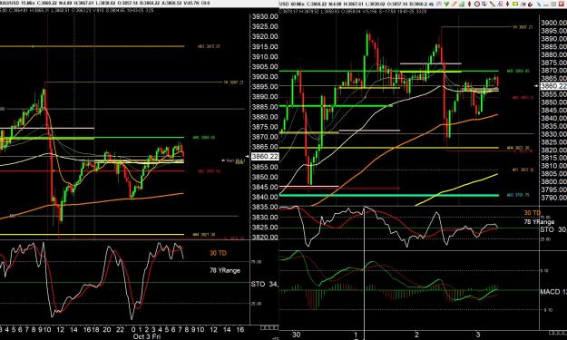Click the 3860.22 price marker on left chart axis
This screenshot has width=567, height=340.
266,157
